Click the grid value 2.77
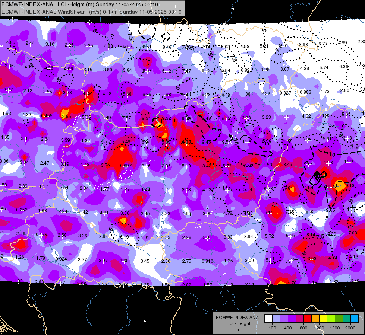 pos(82,259)
